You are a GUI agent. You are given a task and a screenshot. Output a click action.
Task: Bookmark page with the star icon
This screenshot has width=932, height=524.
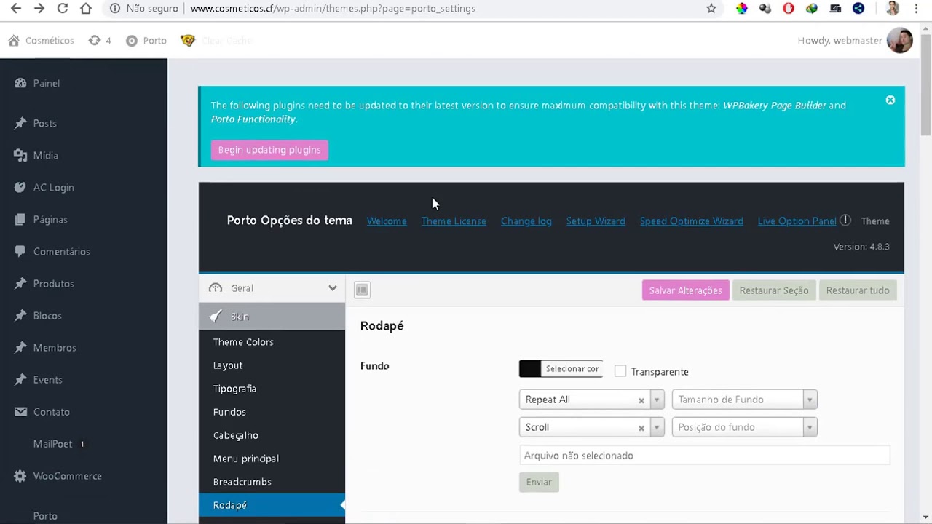click(711, 9)
